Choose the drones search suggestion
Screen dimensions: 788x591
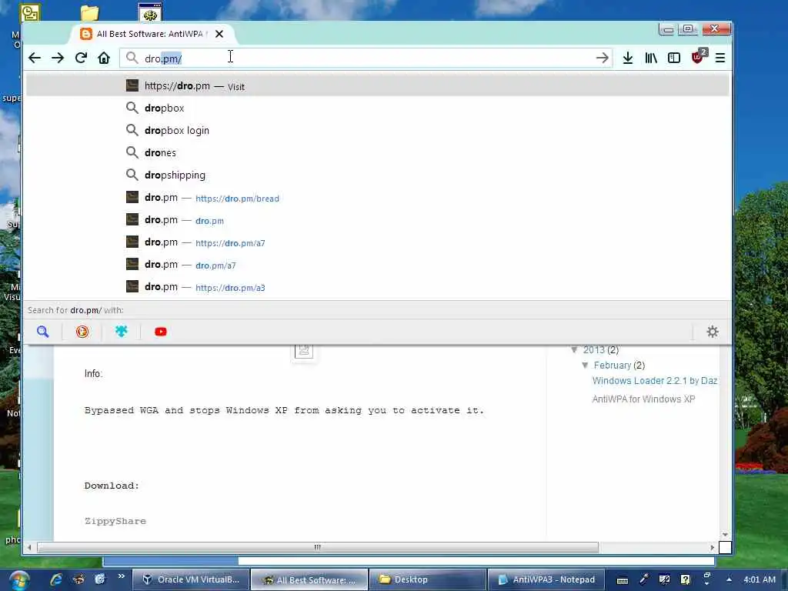[x=377, y=152]
